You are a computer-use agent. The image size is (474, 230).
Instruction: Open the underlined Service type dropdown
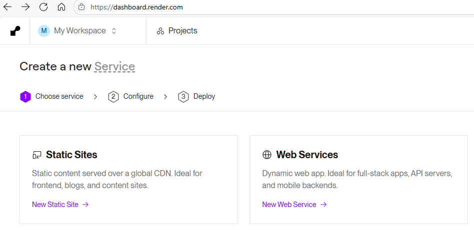(x=114, y=66)
